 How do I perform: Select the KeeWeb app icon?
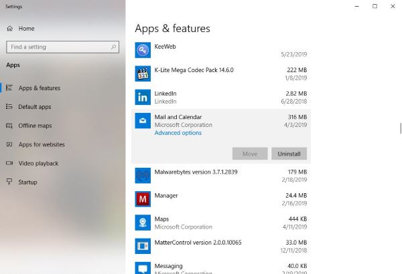(x=143, y=50)
